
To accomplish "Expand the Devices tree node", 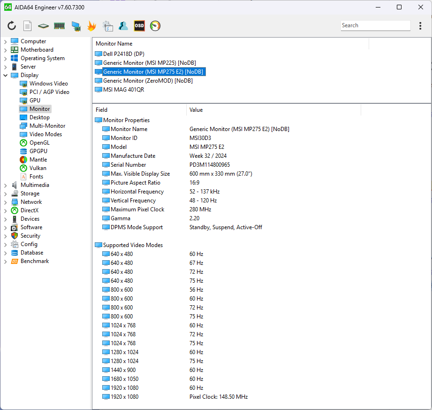I will click(5, 219).
